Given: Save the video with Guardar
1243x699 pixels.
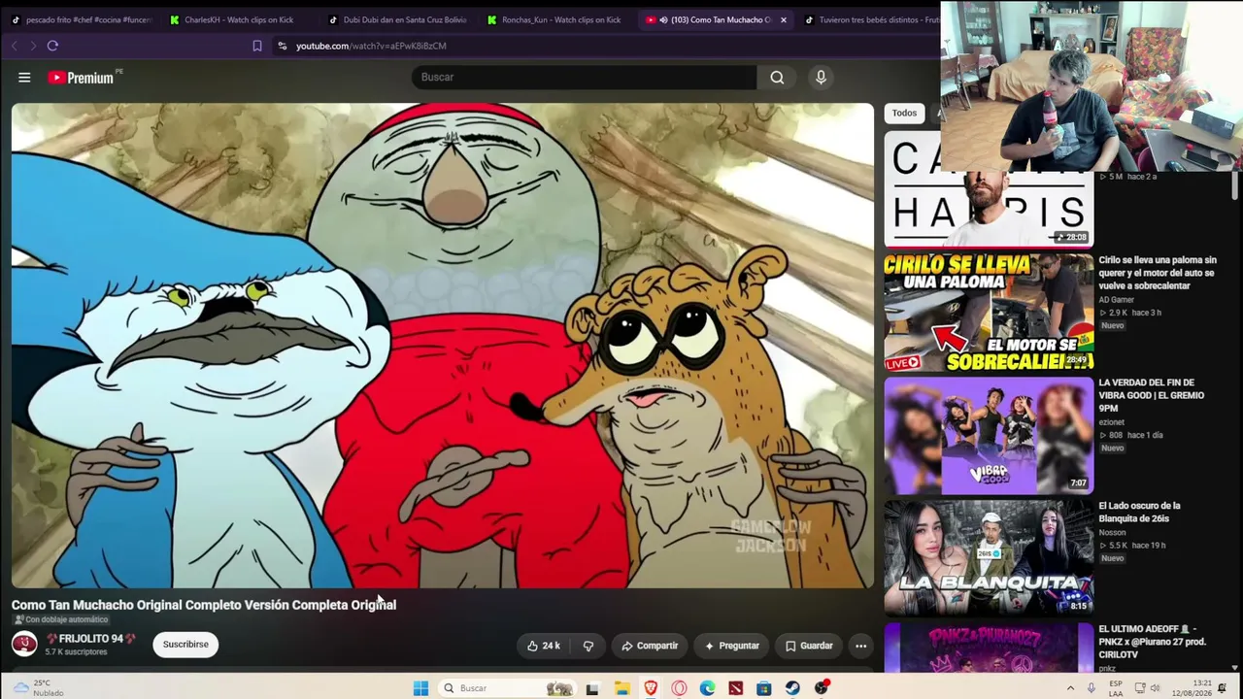Looking at the screenshot, I should point(809,646).
